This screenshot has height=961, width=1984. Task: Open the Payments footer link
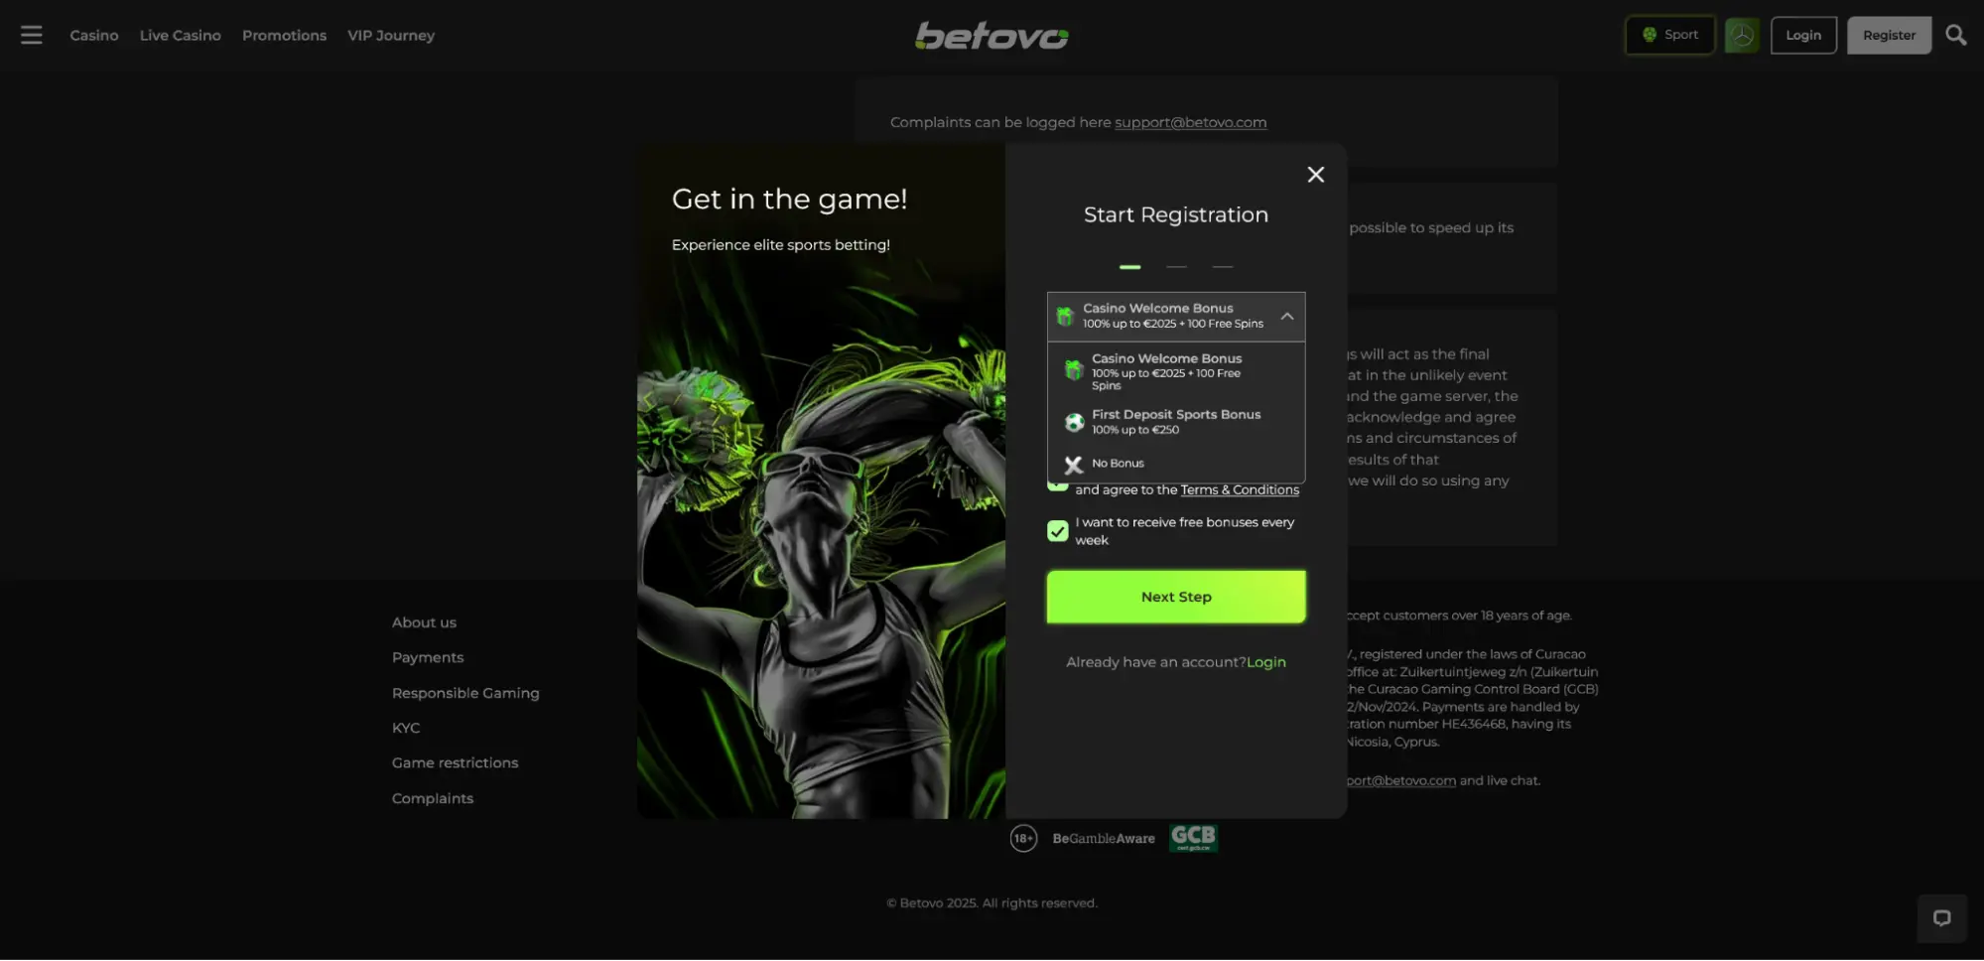(x=428, y=657)
